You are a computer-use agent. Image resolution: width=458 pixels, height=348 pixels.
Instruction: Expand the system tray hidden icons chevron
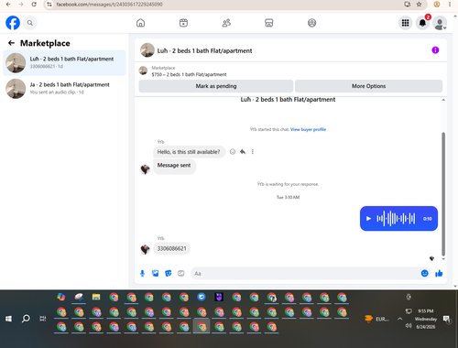(x=399, y=319)
